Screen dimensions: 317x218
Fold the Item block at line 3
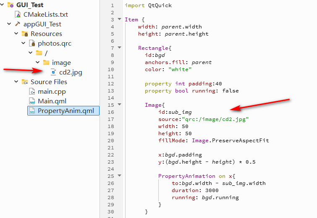[x=120, y=19]
